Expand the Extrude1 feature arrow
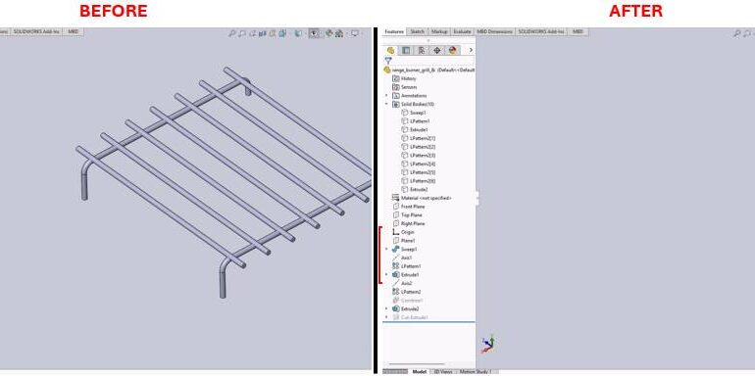 pos(386,274)
